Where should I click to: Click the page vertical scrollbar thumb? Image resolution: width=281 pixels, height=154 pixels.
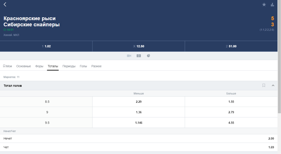[x=279, y=56]
